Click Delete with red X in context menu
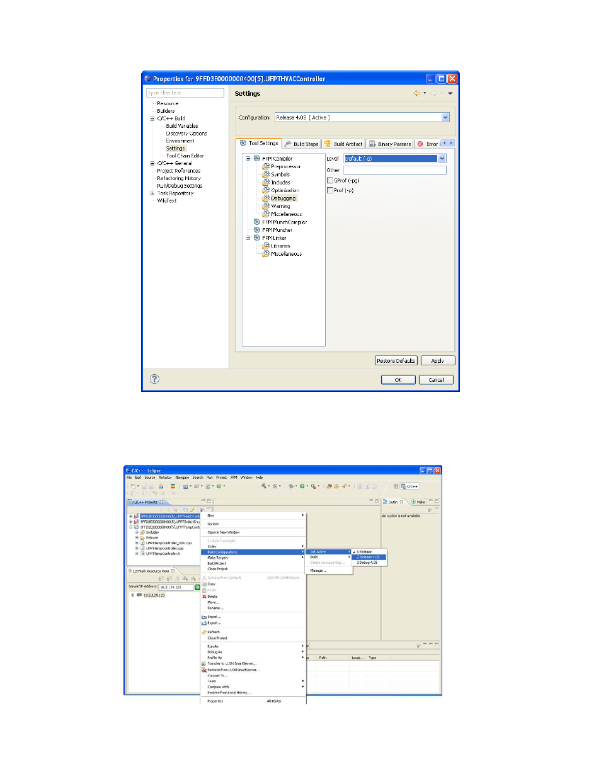 click(212, 597)
